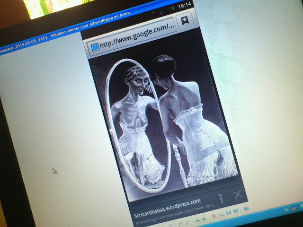This screenshot has width=303, height=227.
Task: Open the licricardososa.wordpress.com source link
Action: tap(167, 208)
